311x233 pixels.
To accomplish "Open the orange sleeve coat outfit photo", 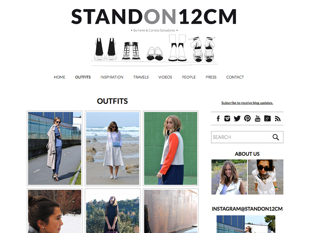I will 171,149.
